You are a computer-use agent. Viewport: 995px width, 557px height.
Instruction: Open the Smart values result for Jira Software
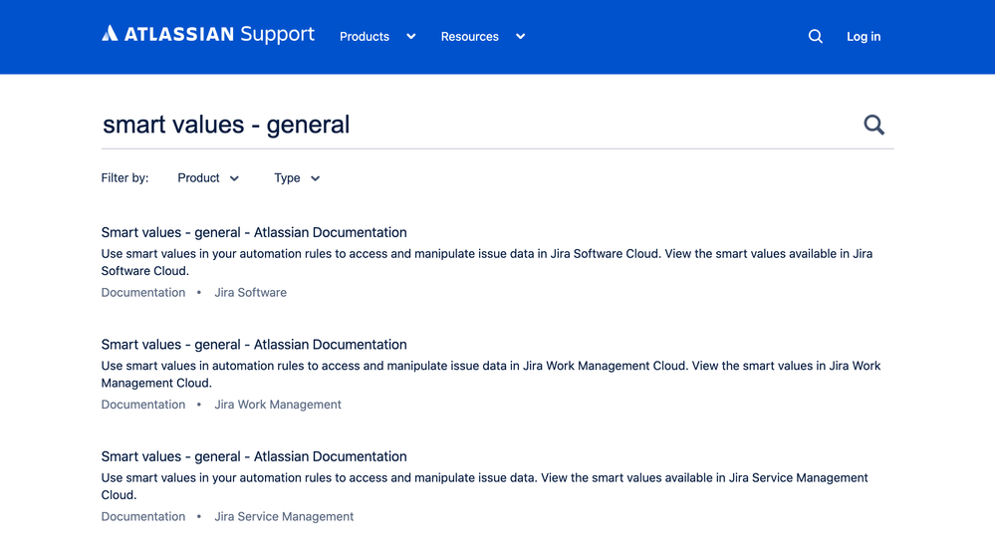(254, 233)
